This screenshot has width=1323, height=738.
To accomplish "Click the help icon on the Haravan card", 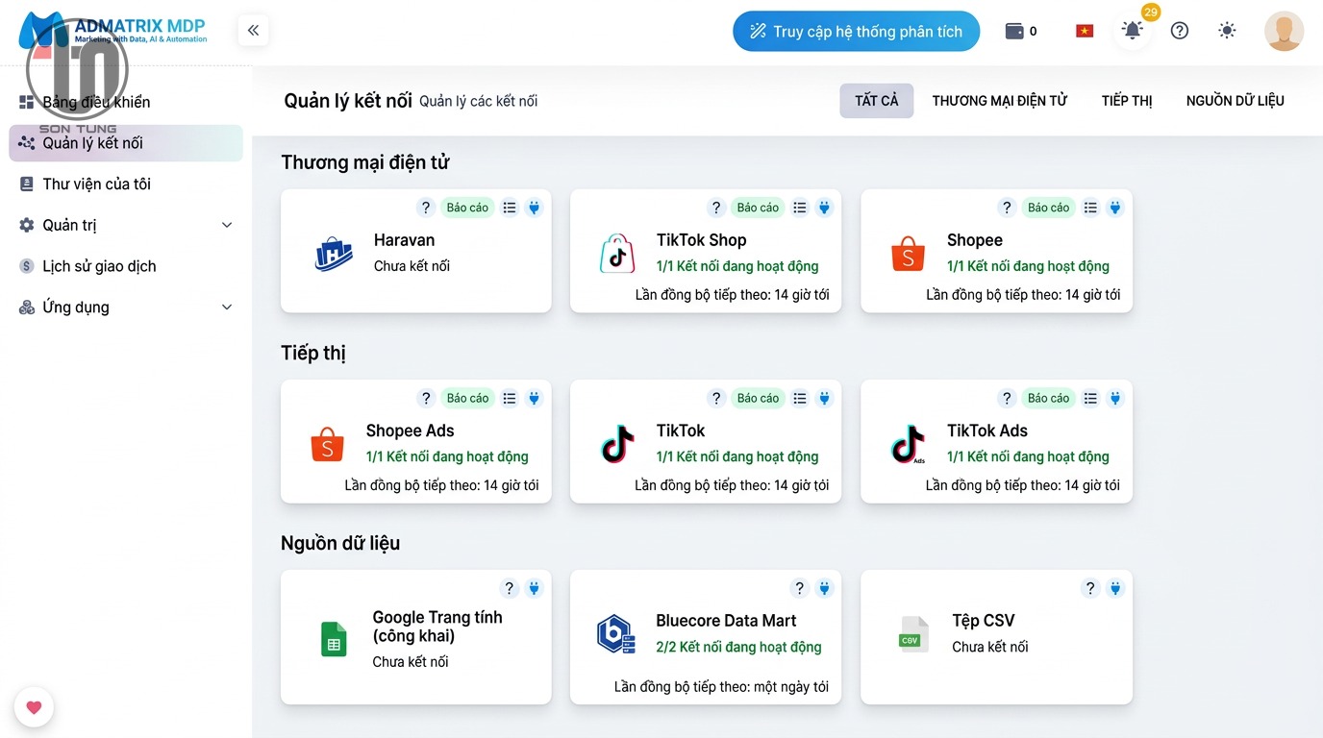I will click(x=426, y=208).
